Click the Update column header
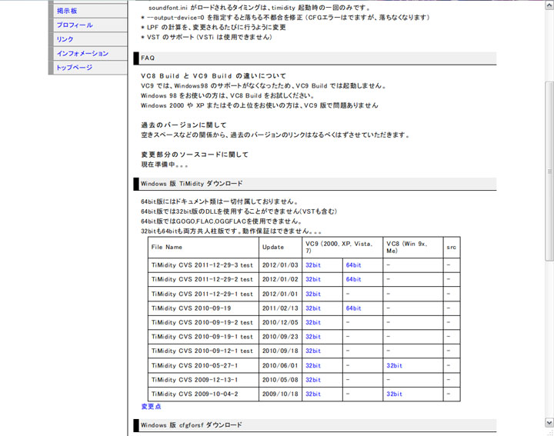Image resolution: width=554 pixels, height=436 pixels. [x=281, y=247]
